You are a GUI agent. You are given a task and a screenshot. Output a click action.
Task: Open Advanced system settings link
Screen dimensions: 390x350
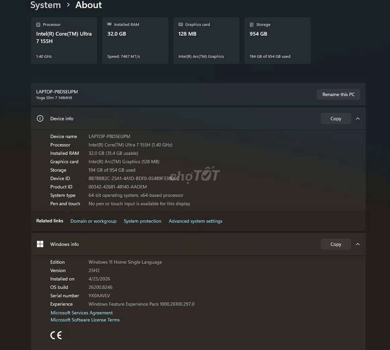click(x=195, y=221)
